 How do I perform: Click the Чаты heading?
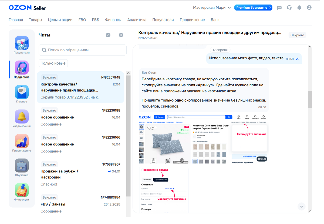[45, 35]
